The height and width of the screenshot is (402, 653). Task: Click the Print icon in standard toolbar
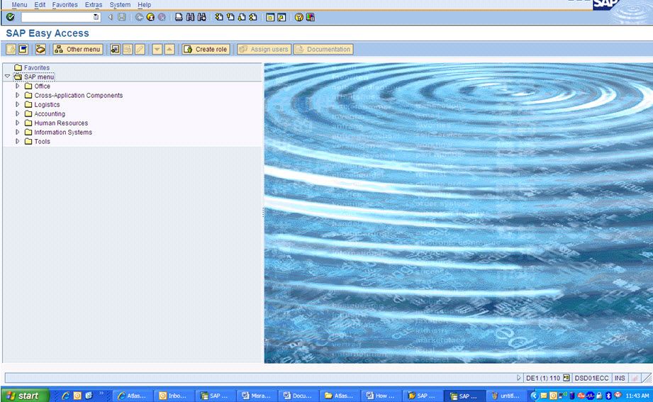(x=179, y=17)
